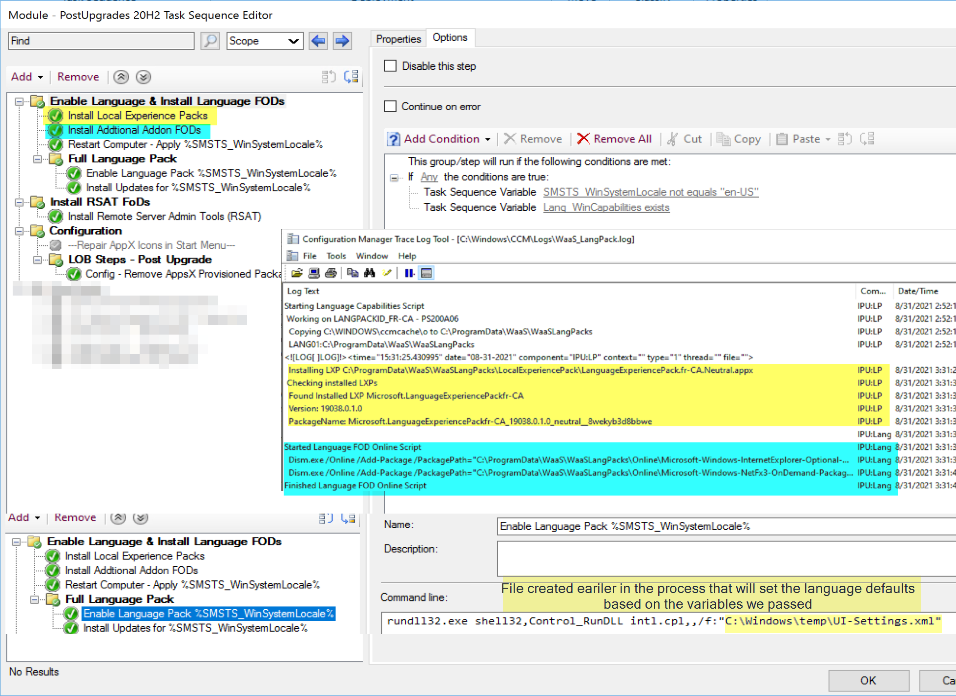
Task: Click the Open log file icon in Trace Log Tool
Action: coord(297,273)
